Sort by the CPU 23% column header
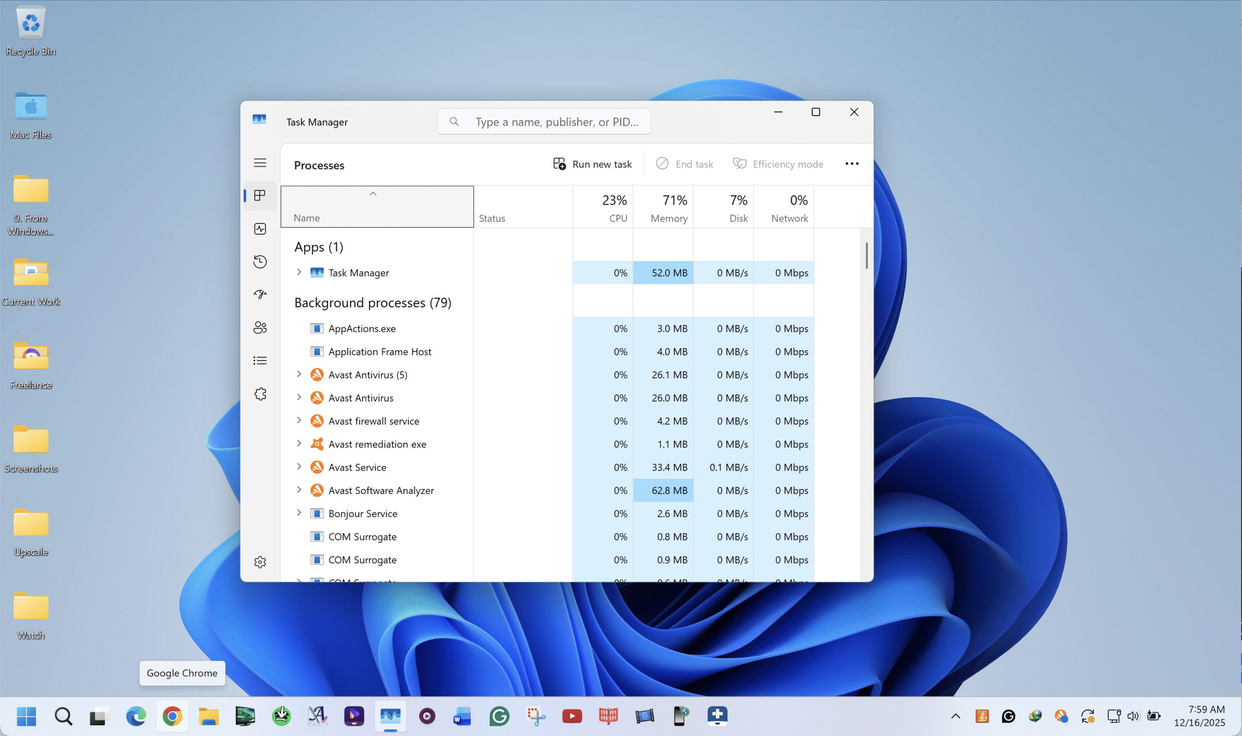Viewport: 1242px width, 736px height. click(x=603, y=207)
